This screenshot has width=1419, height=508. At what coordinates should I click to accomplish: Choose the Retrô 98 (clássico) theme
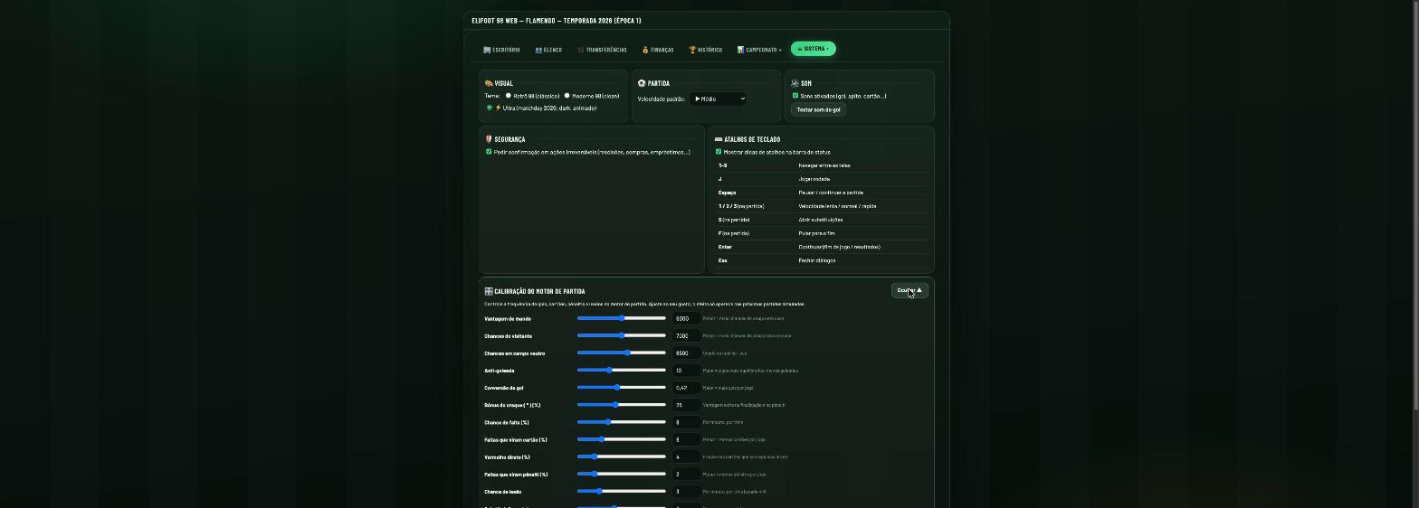click(509, 96)
